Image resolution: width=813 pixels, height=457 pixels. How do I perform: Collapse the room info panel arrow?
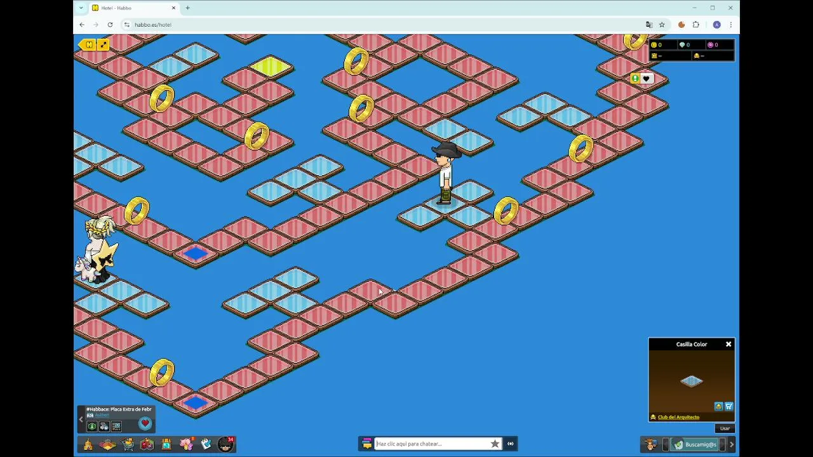pos(81,420)
